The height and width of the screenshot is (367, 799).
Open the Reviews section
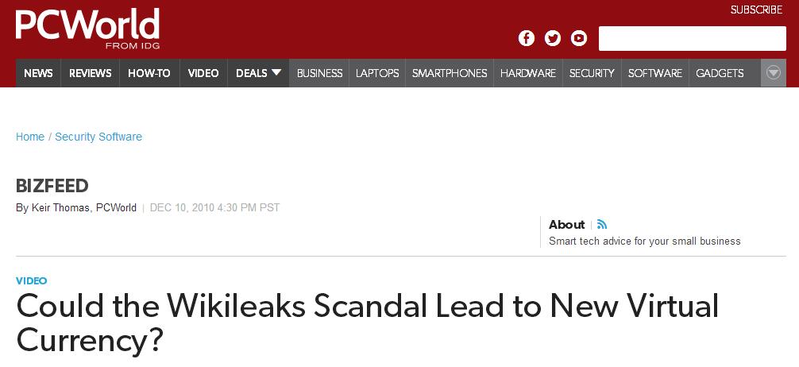point(90,73)
